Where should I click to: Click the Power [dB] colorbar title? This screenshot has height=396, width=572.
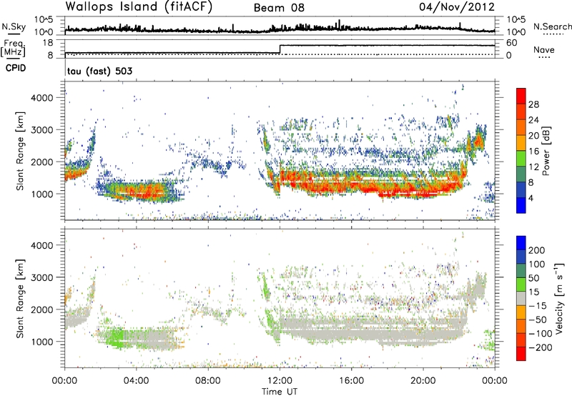pyautogui.click(x=546, y=151)
